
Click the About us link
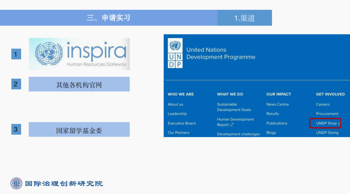click(x=175, y=104)
